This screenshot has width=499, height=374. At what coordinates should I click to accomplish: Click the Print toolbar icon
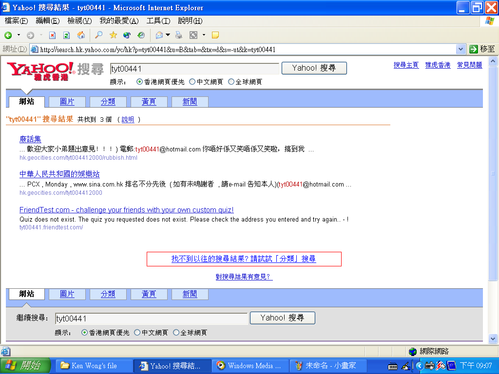click(x=179, y=35)
